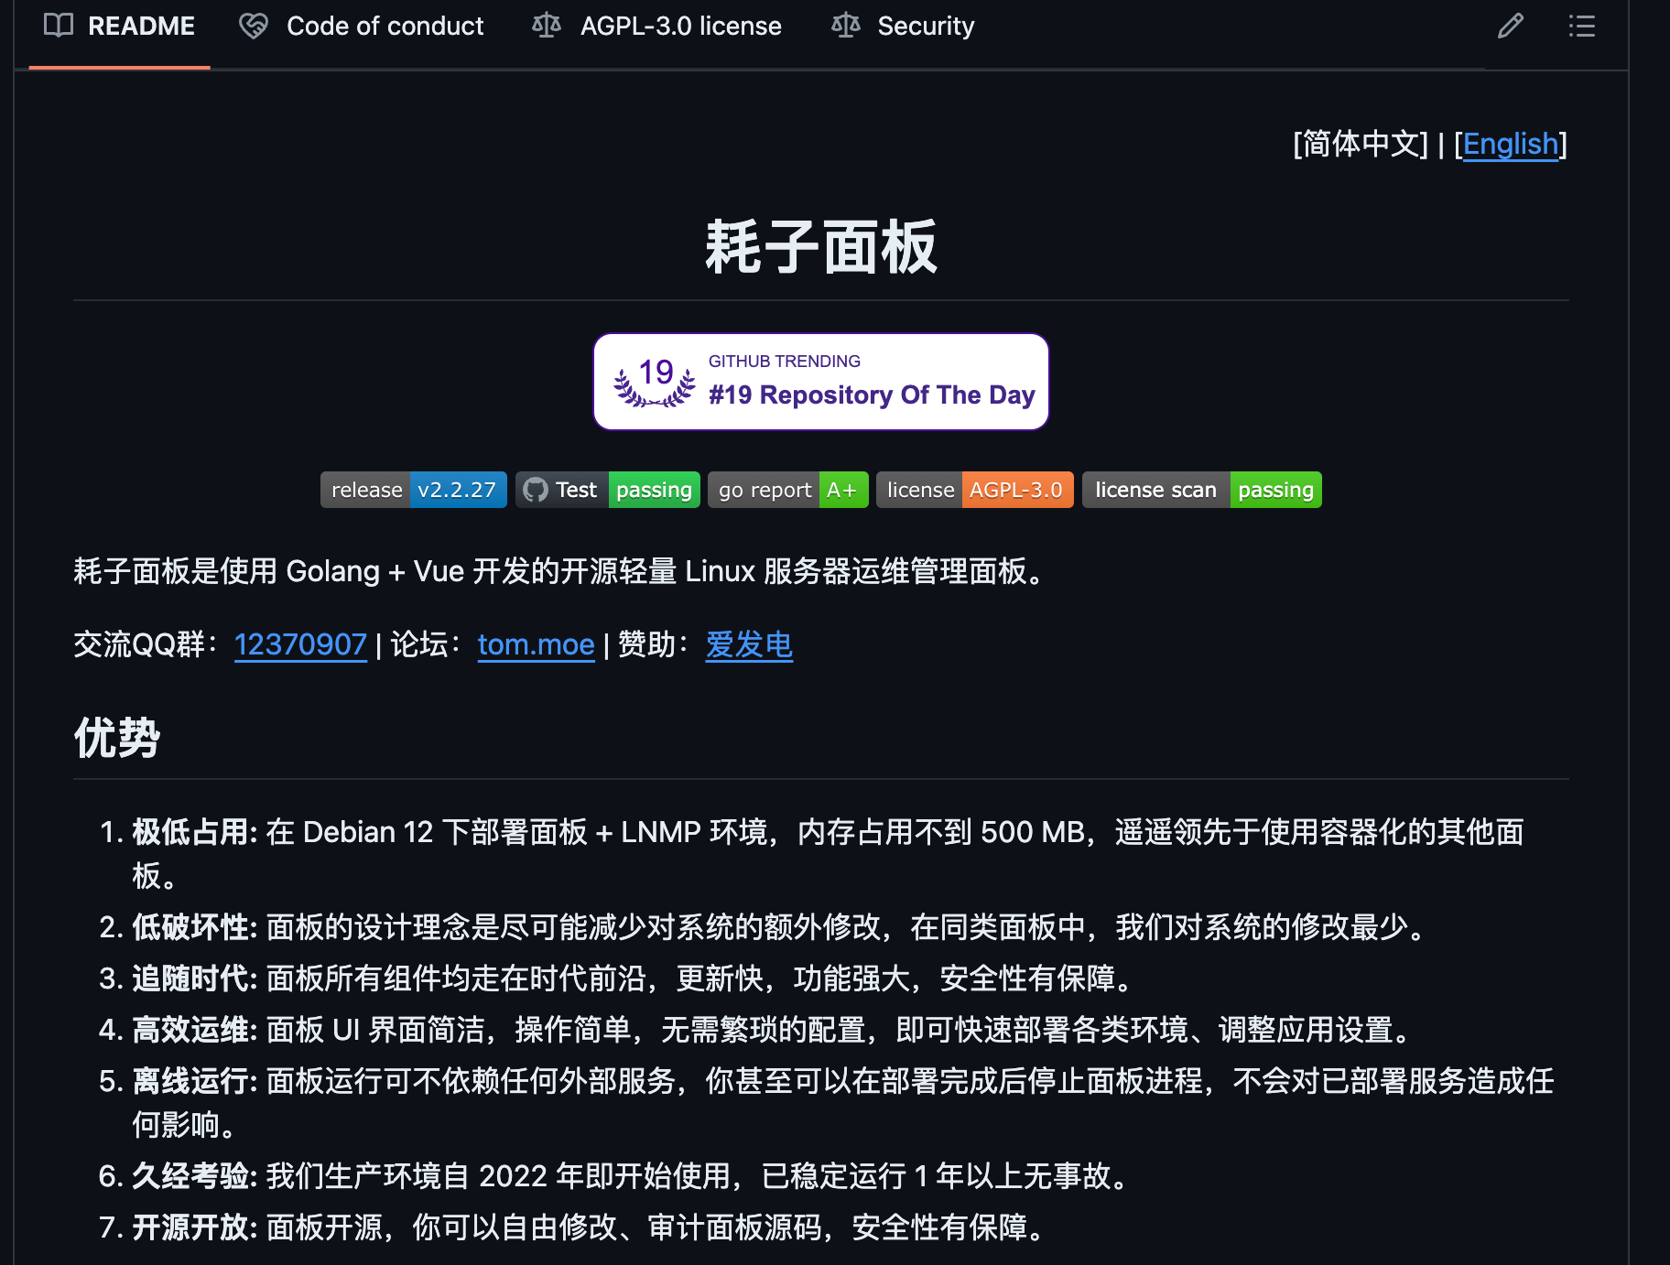Open the GitHub Trending #19 Repository banner
The height and width of the screenshot is (1265, 1670).
pos(870,383)
